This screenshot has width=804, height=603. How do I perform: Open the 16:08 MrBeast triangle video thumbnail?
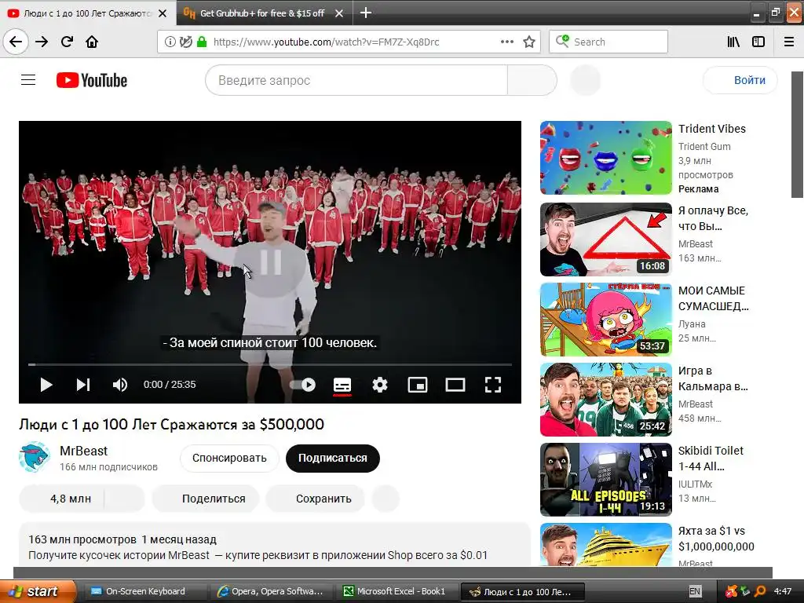coord(605,239)
